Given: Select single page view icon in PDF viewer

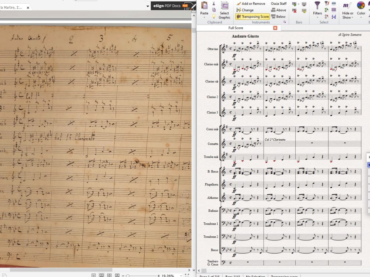Looking at the screenshot, I should tap(94, 275).
